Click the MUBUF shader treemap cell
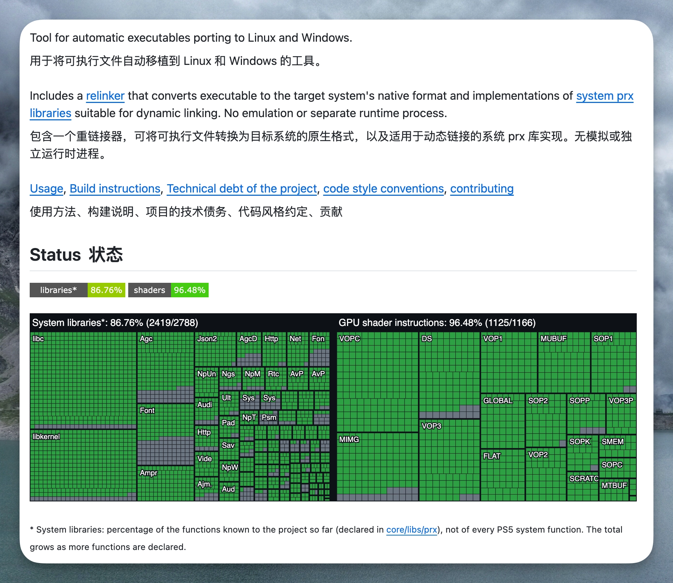This screenshot has height=583, width=673. coord(564,362)
